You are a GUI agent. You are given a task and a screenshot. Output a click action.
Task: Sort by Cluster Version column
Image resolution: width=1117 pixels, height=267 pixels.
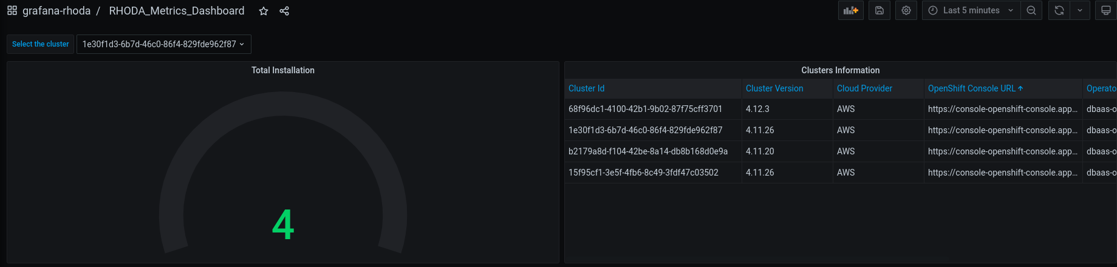click(774, 88)
